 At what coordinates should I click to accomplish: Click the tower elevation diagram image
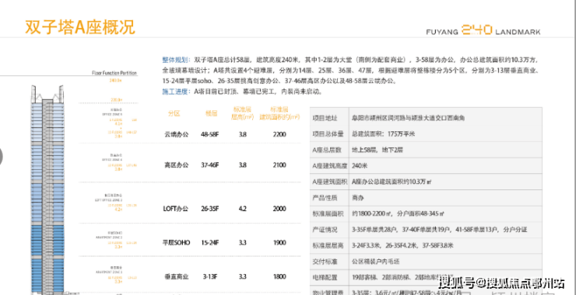(x=47, y=189)
